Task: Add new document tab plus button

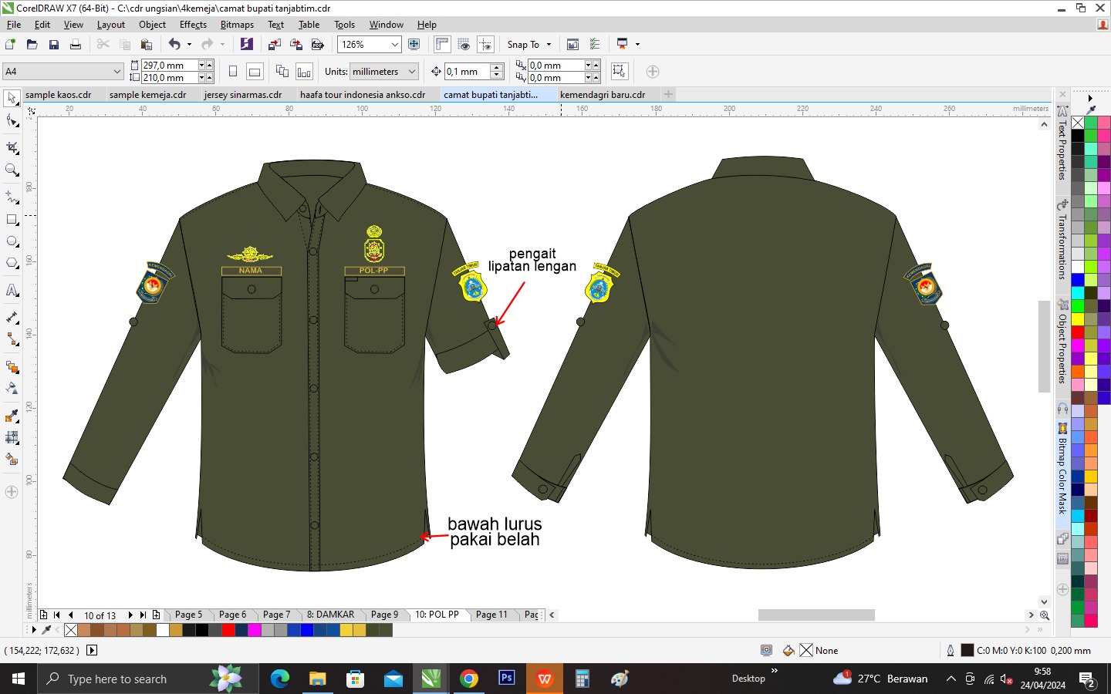Action: click(668, 94)
